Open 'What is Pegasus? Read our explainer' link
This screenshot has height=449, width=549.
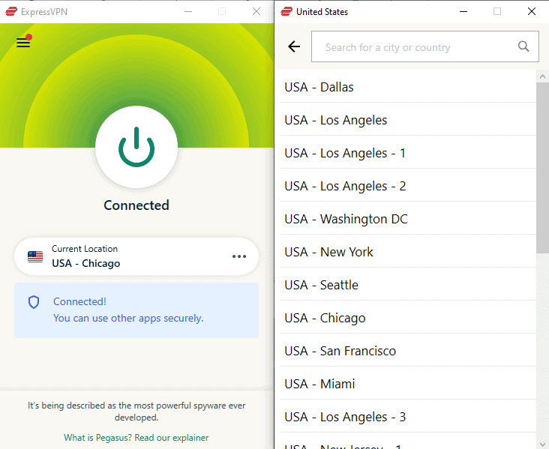tap(136, 438)
